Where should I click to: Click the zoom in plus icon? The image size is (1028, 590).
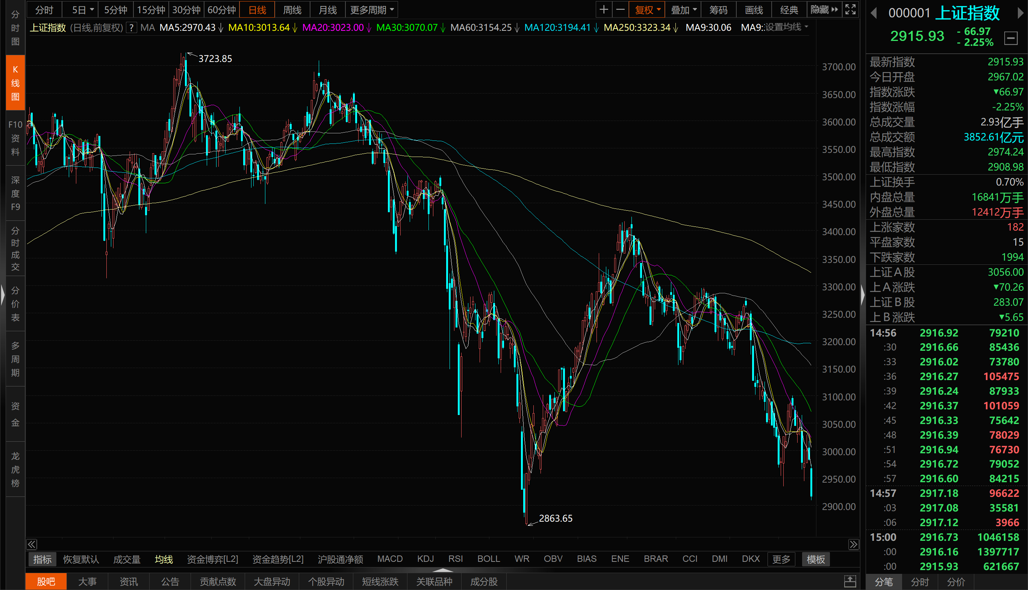(x=603, y=10)
